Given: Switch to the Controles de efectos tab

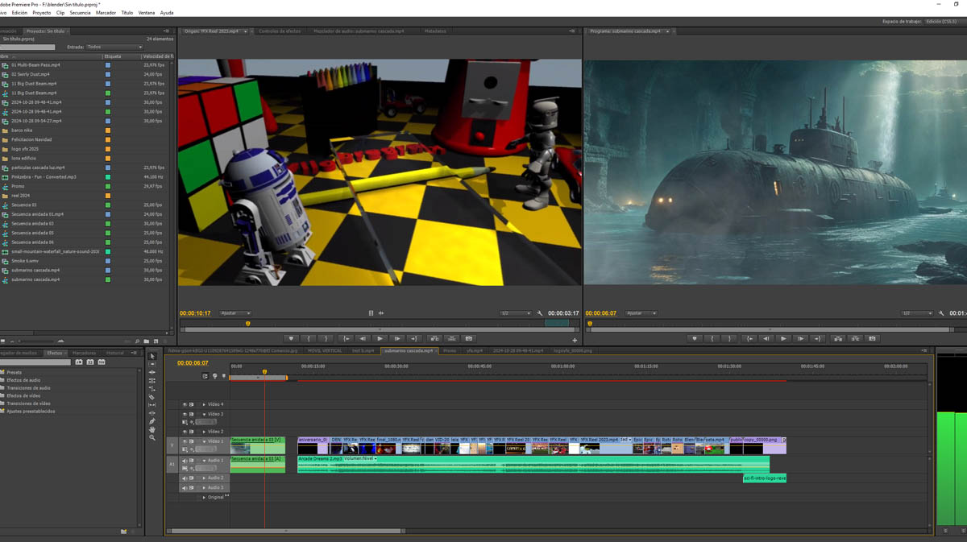Looking at the screenshot, I should 280,31.
